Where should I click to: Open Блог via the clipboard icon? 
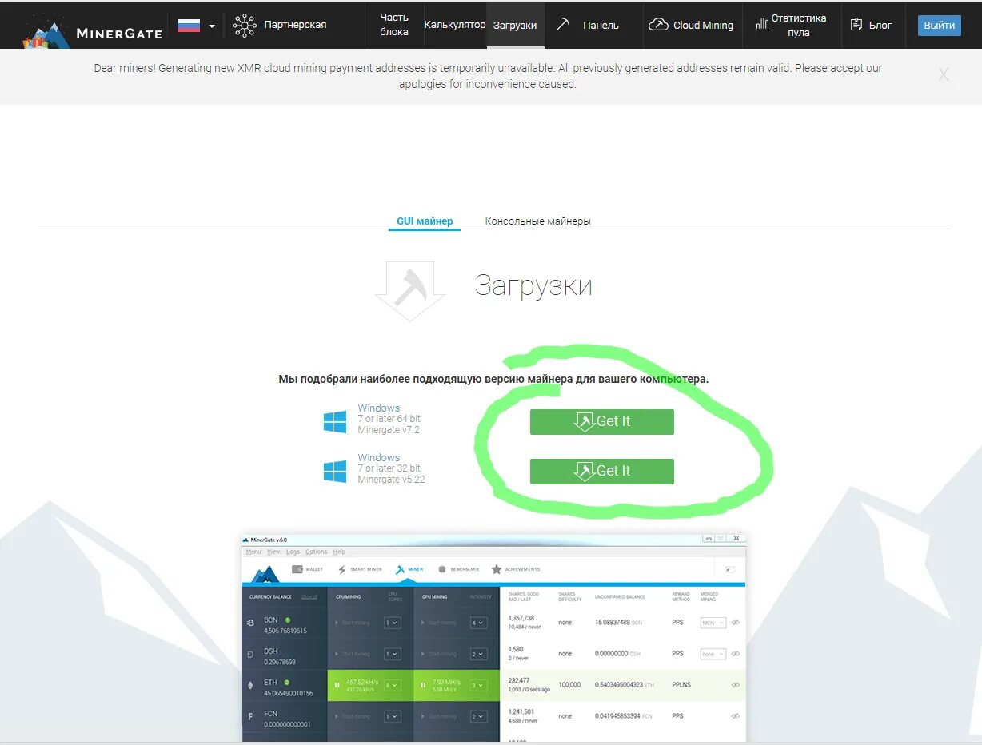point(856,25)
